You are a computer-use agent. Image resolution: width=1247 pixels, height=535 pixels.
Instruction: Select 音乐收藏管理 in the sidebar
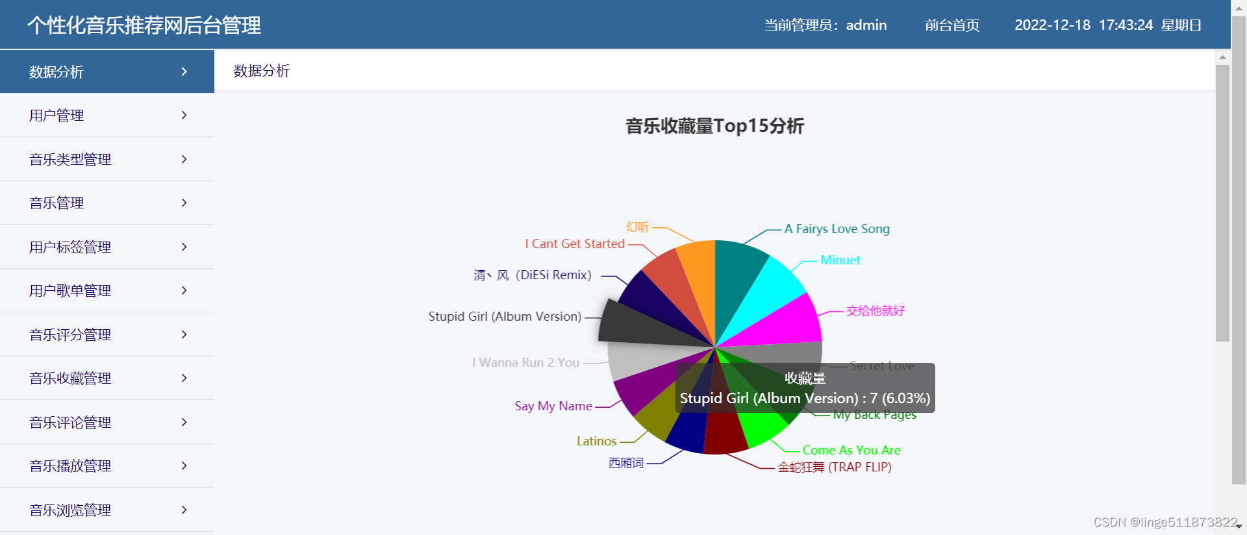click(107, 379)
